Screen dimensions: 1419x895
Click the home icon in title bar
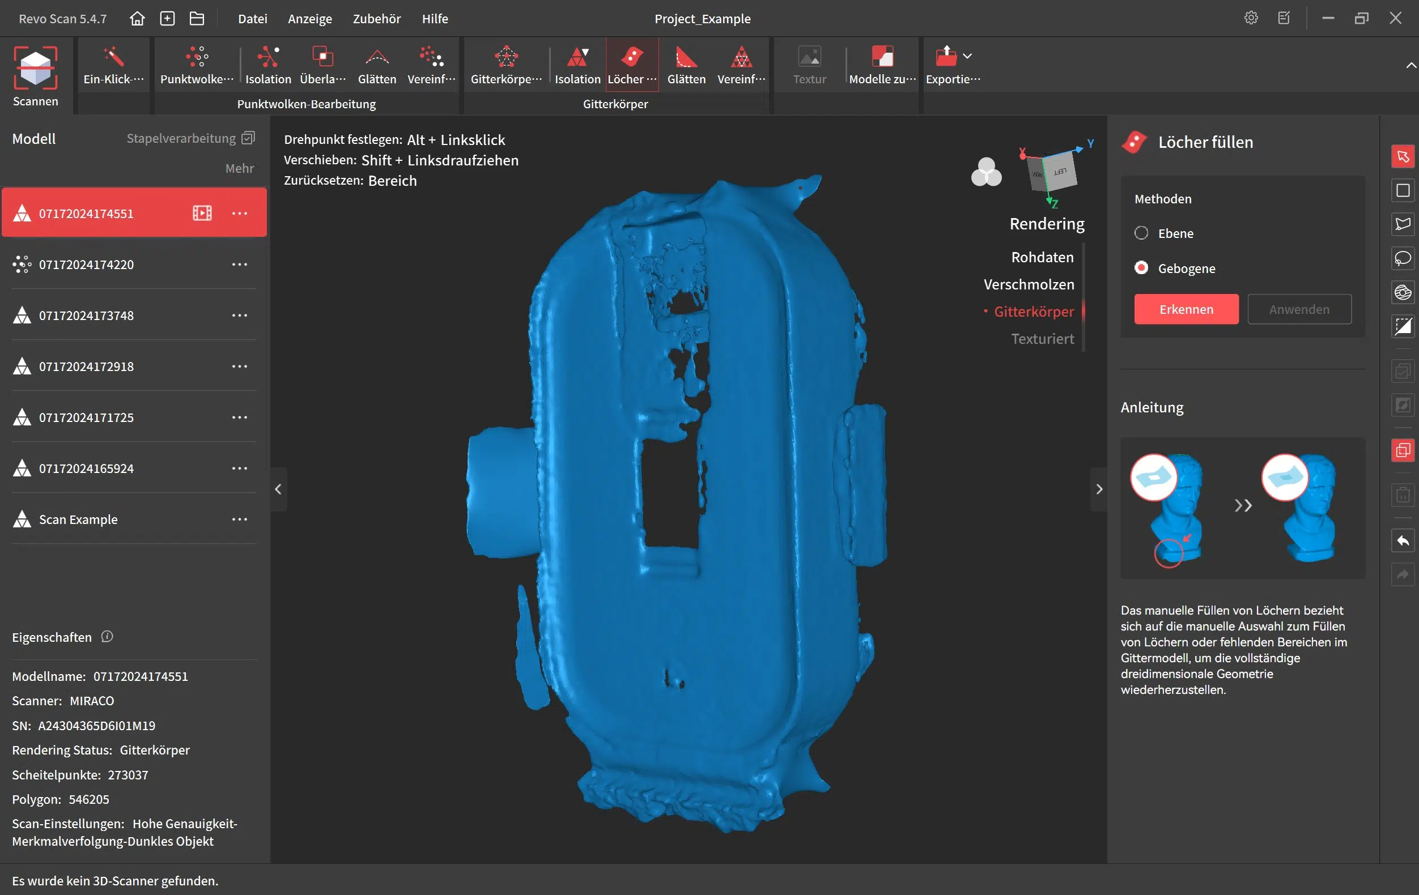(x=137, y=19)
